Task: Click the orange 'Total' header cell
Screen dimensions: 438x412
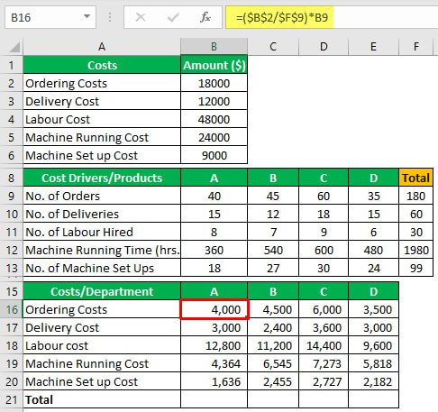Action: (x=416, y=178)
